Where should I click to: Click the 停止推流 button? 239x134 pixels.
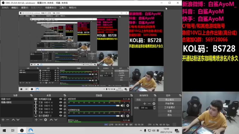point(169,100)
